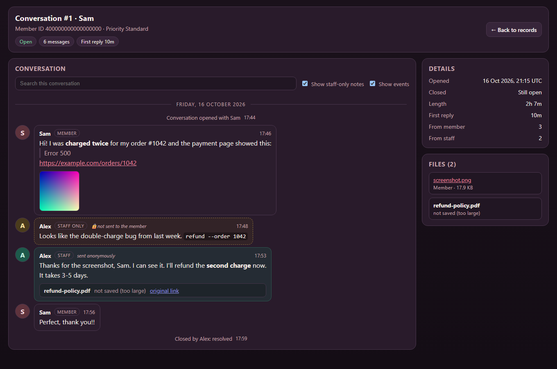The width and height of the screenshot is (557, 369).
Task: Click the STAFF badge on Alex's 17:53 reply
Action: (x=64, y=255)
